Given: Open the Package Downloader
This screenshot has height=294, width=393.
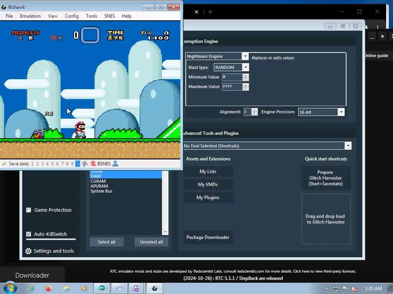Looking at the screenshot, I should pos(208,237).
